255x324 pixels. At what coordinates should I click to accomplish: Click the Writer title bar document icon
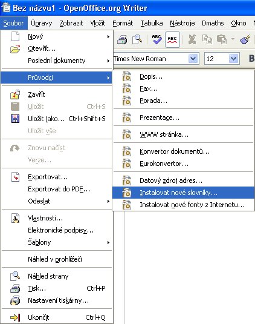coord(5,8)
